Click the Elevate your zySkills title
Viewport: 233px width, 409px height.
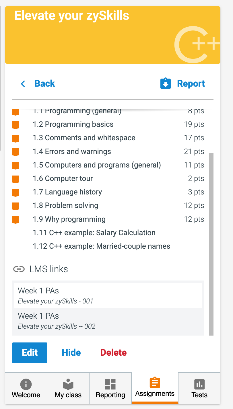(x=72, y=15)
